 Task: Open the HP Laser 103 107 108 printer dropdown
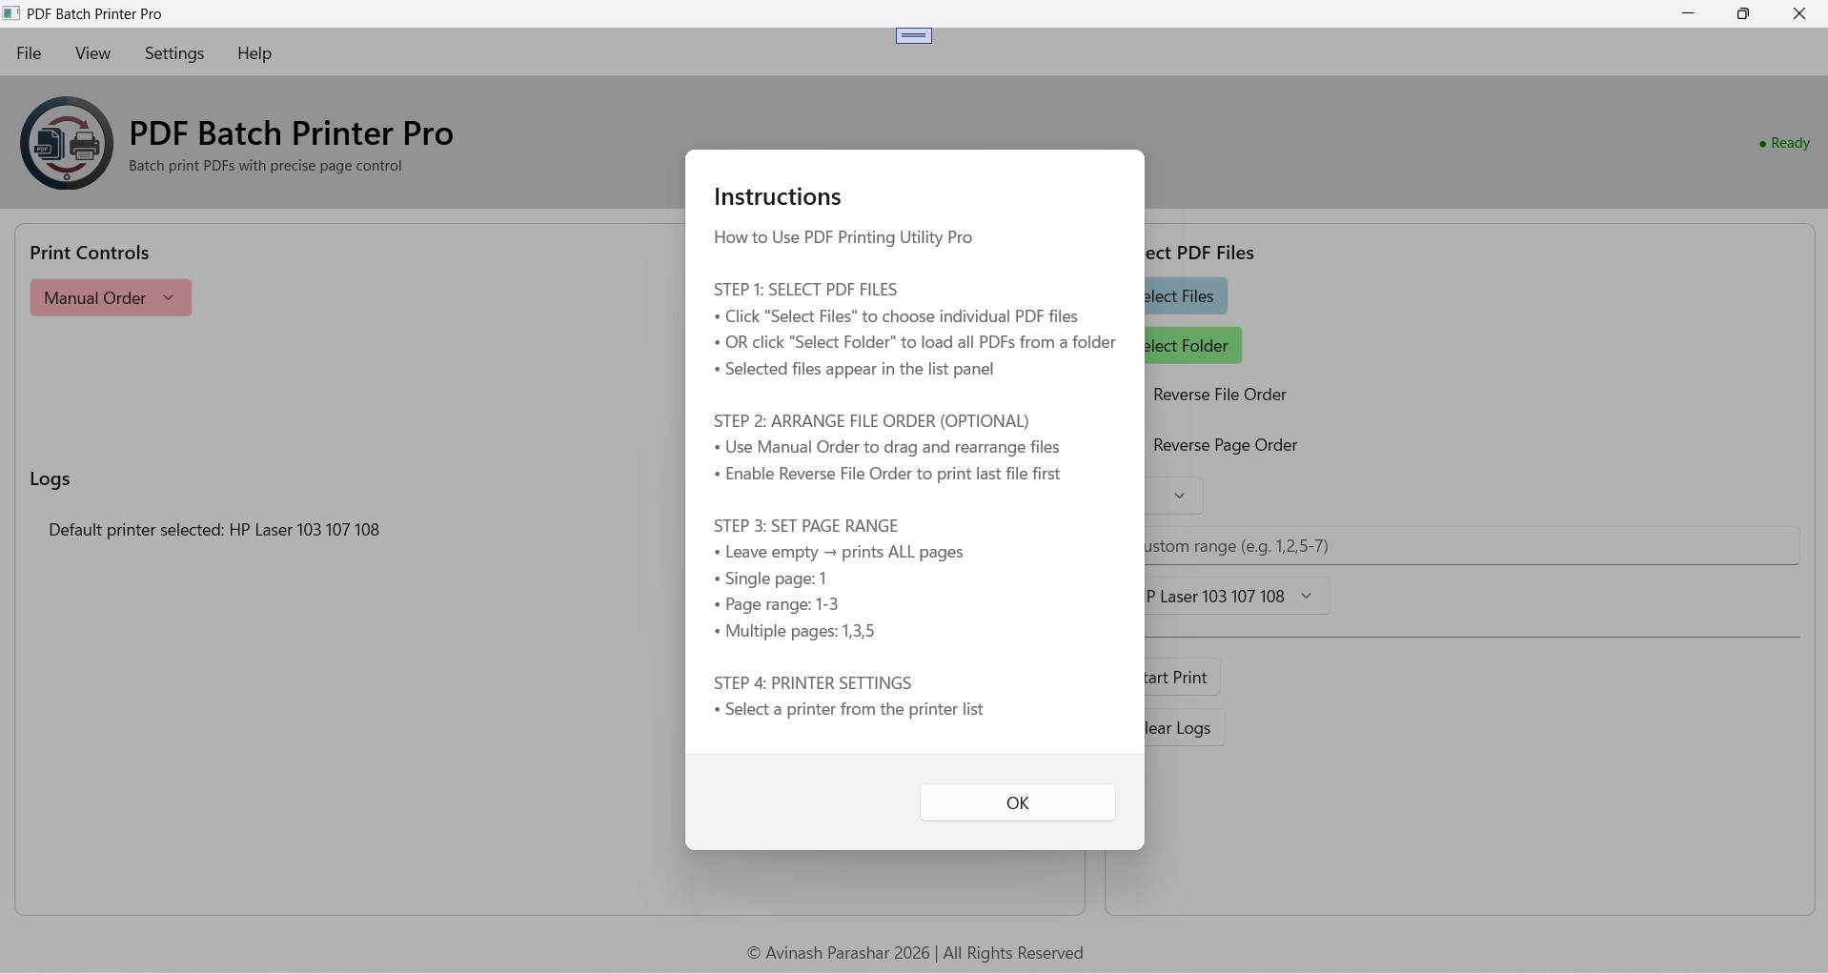pos(1235,597)
